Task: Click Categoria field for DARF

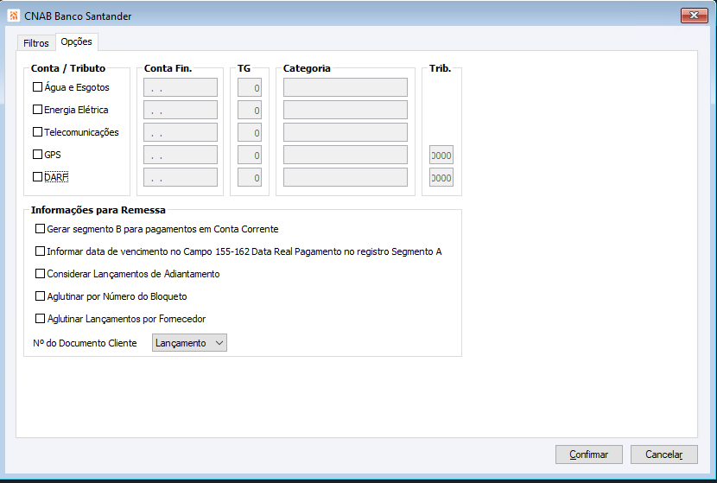Action: (x=346, y=177)
